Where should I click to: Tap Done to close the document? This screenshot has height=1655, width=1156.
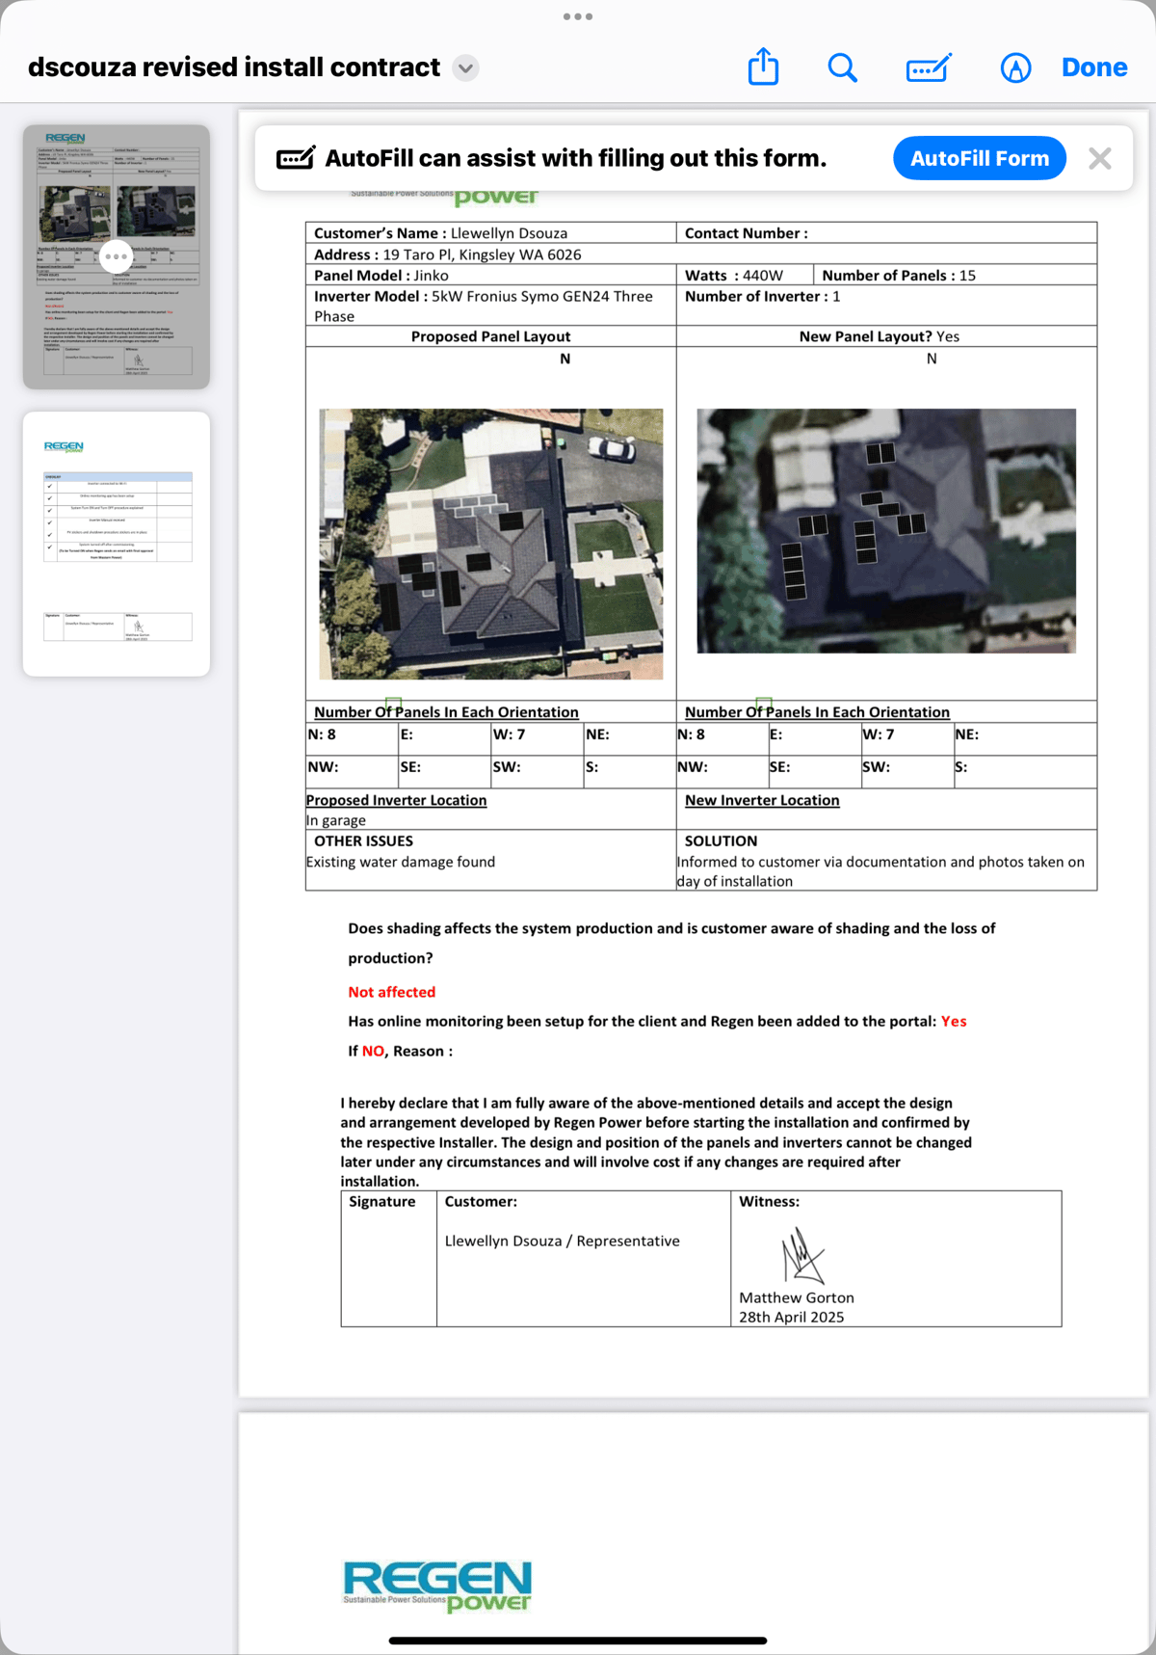pos(1094,67)
